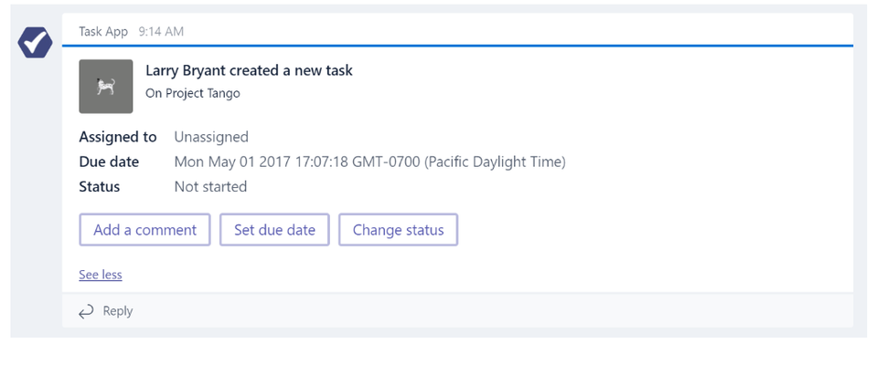
Task: Open the dog thumbnail image
Action: click(106, 87)
